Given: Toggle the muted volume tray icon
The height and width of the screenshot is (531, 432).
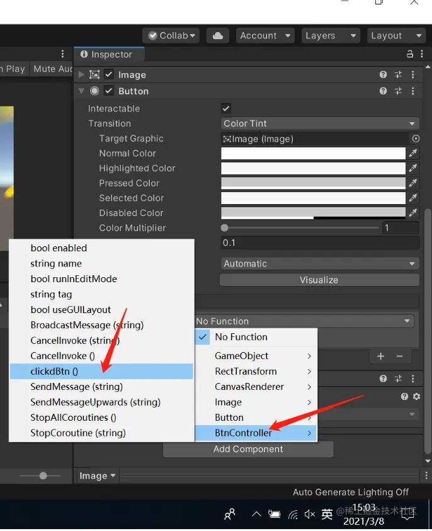Looking at the screenshot, I should pos(309,515).
